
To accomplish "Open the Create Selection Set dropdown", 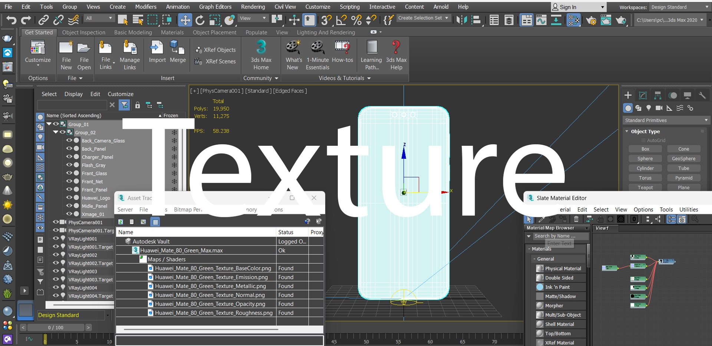I will tap(423, 18).
